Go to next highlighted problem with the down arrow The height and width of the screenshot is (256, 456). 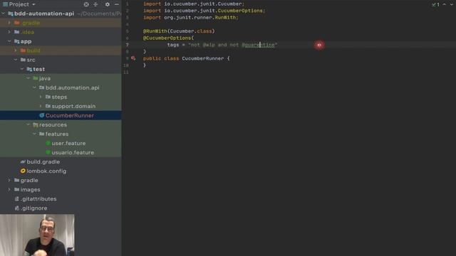click(452, 4)
